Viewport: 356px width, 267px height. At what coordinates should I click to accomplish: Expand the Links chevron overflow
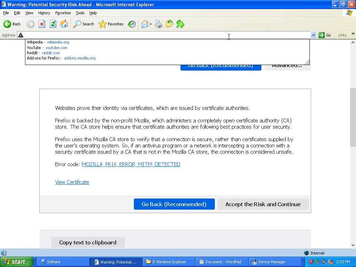click(x=353, y=34)
